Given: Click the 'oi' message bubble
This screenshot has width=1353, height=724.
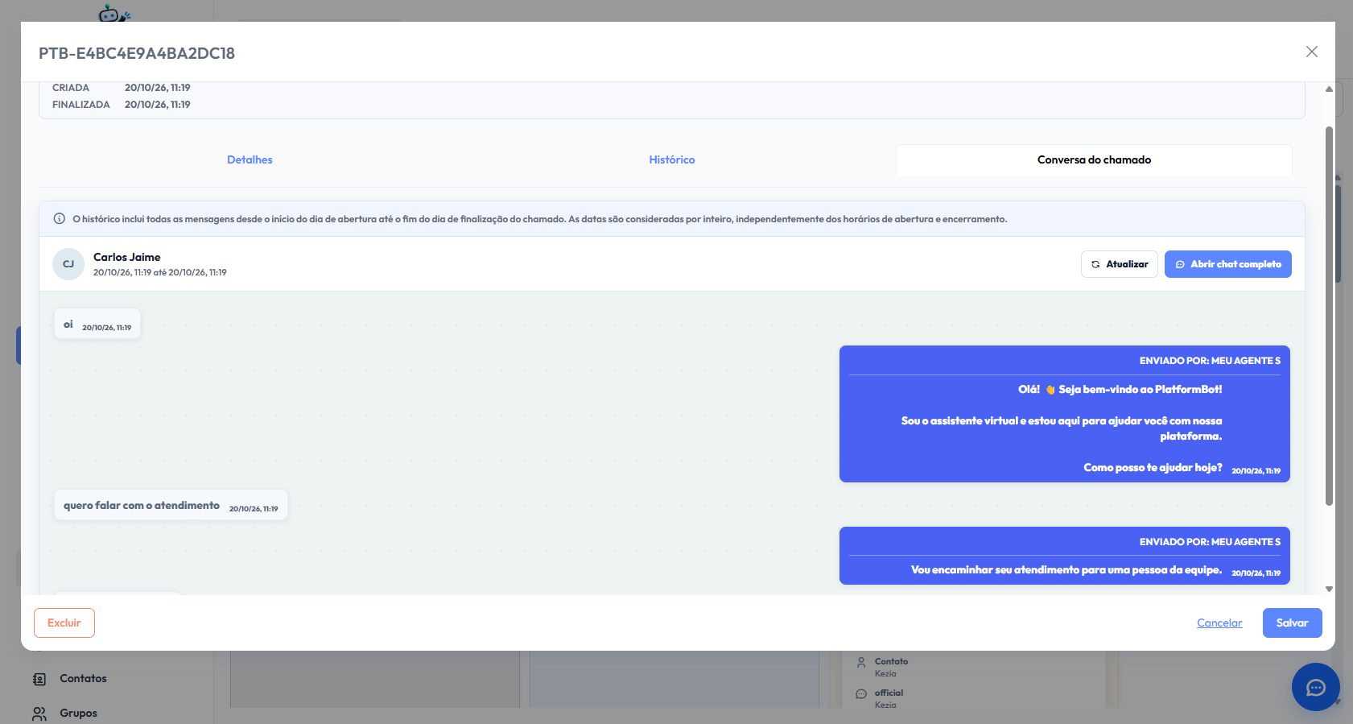Looking at the screenshot, I should pos(97,324).
